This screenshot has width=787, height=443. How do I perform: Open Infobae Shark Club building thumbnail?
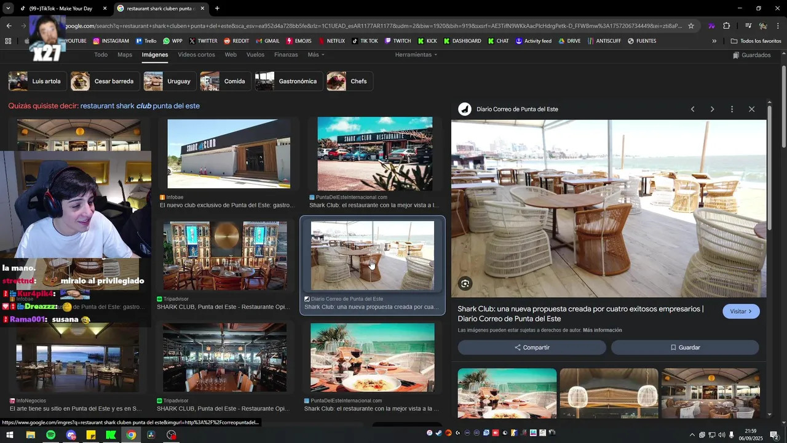click(229, 154)
